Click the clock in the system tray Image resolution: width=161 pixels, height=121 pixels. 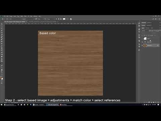click(x=154, y=105)
